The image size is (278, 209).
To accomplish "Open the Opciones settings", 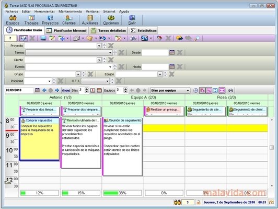I will click(x=111, y=20).
